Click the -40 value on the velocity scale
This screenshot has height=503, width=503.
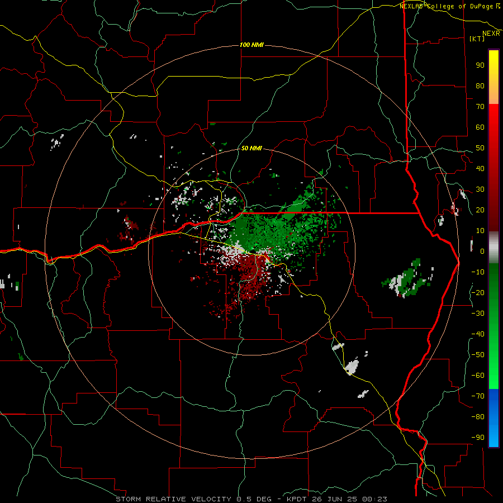pyautogui.click(x=478, y=334)
